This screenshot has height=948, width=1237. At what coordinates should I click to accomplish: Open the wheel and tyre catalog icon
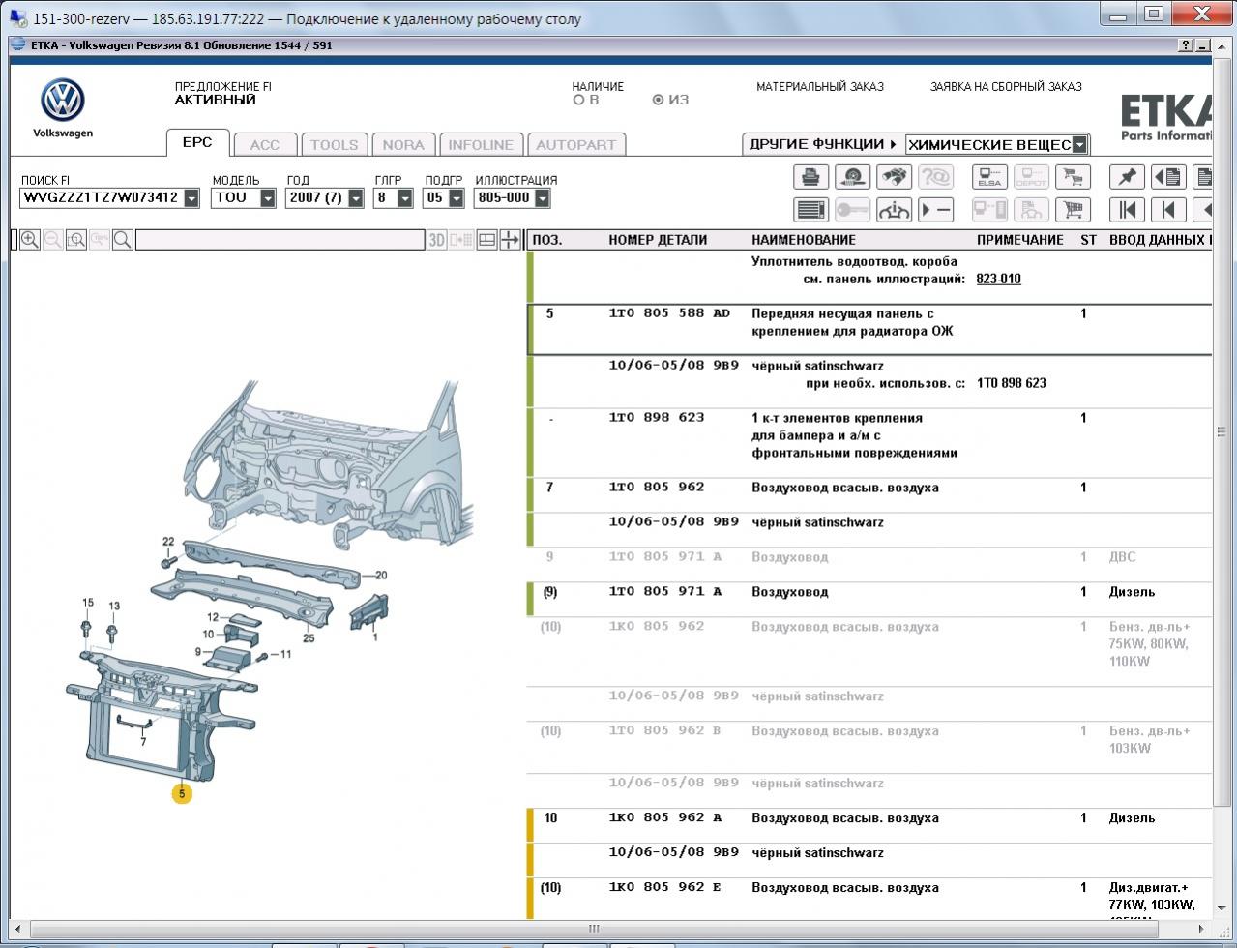pyautogui.click(x=853, y=177)
